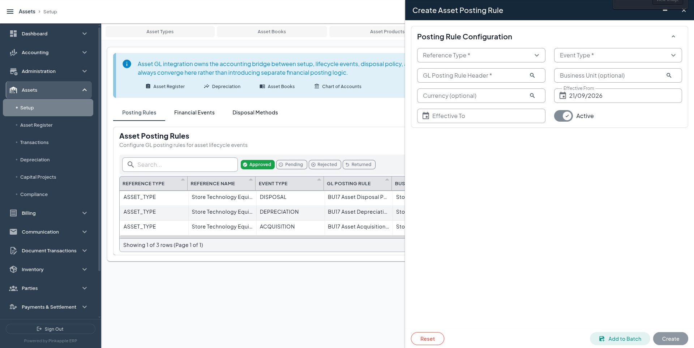Click the calendar icon in Effective From field
The image size is (694, 348).
pyautogui.click(x=562, y=96)
